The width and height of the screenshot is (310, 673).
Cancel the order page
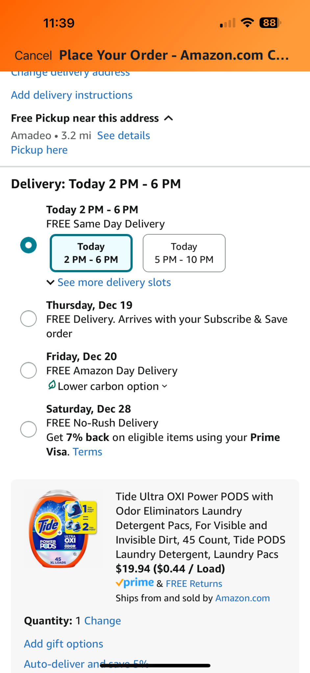tap(33, 56)
